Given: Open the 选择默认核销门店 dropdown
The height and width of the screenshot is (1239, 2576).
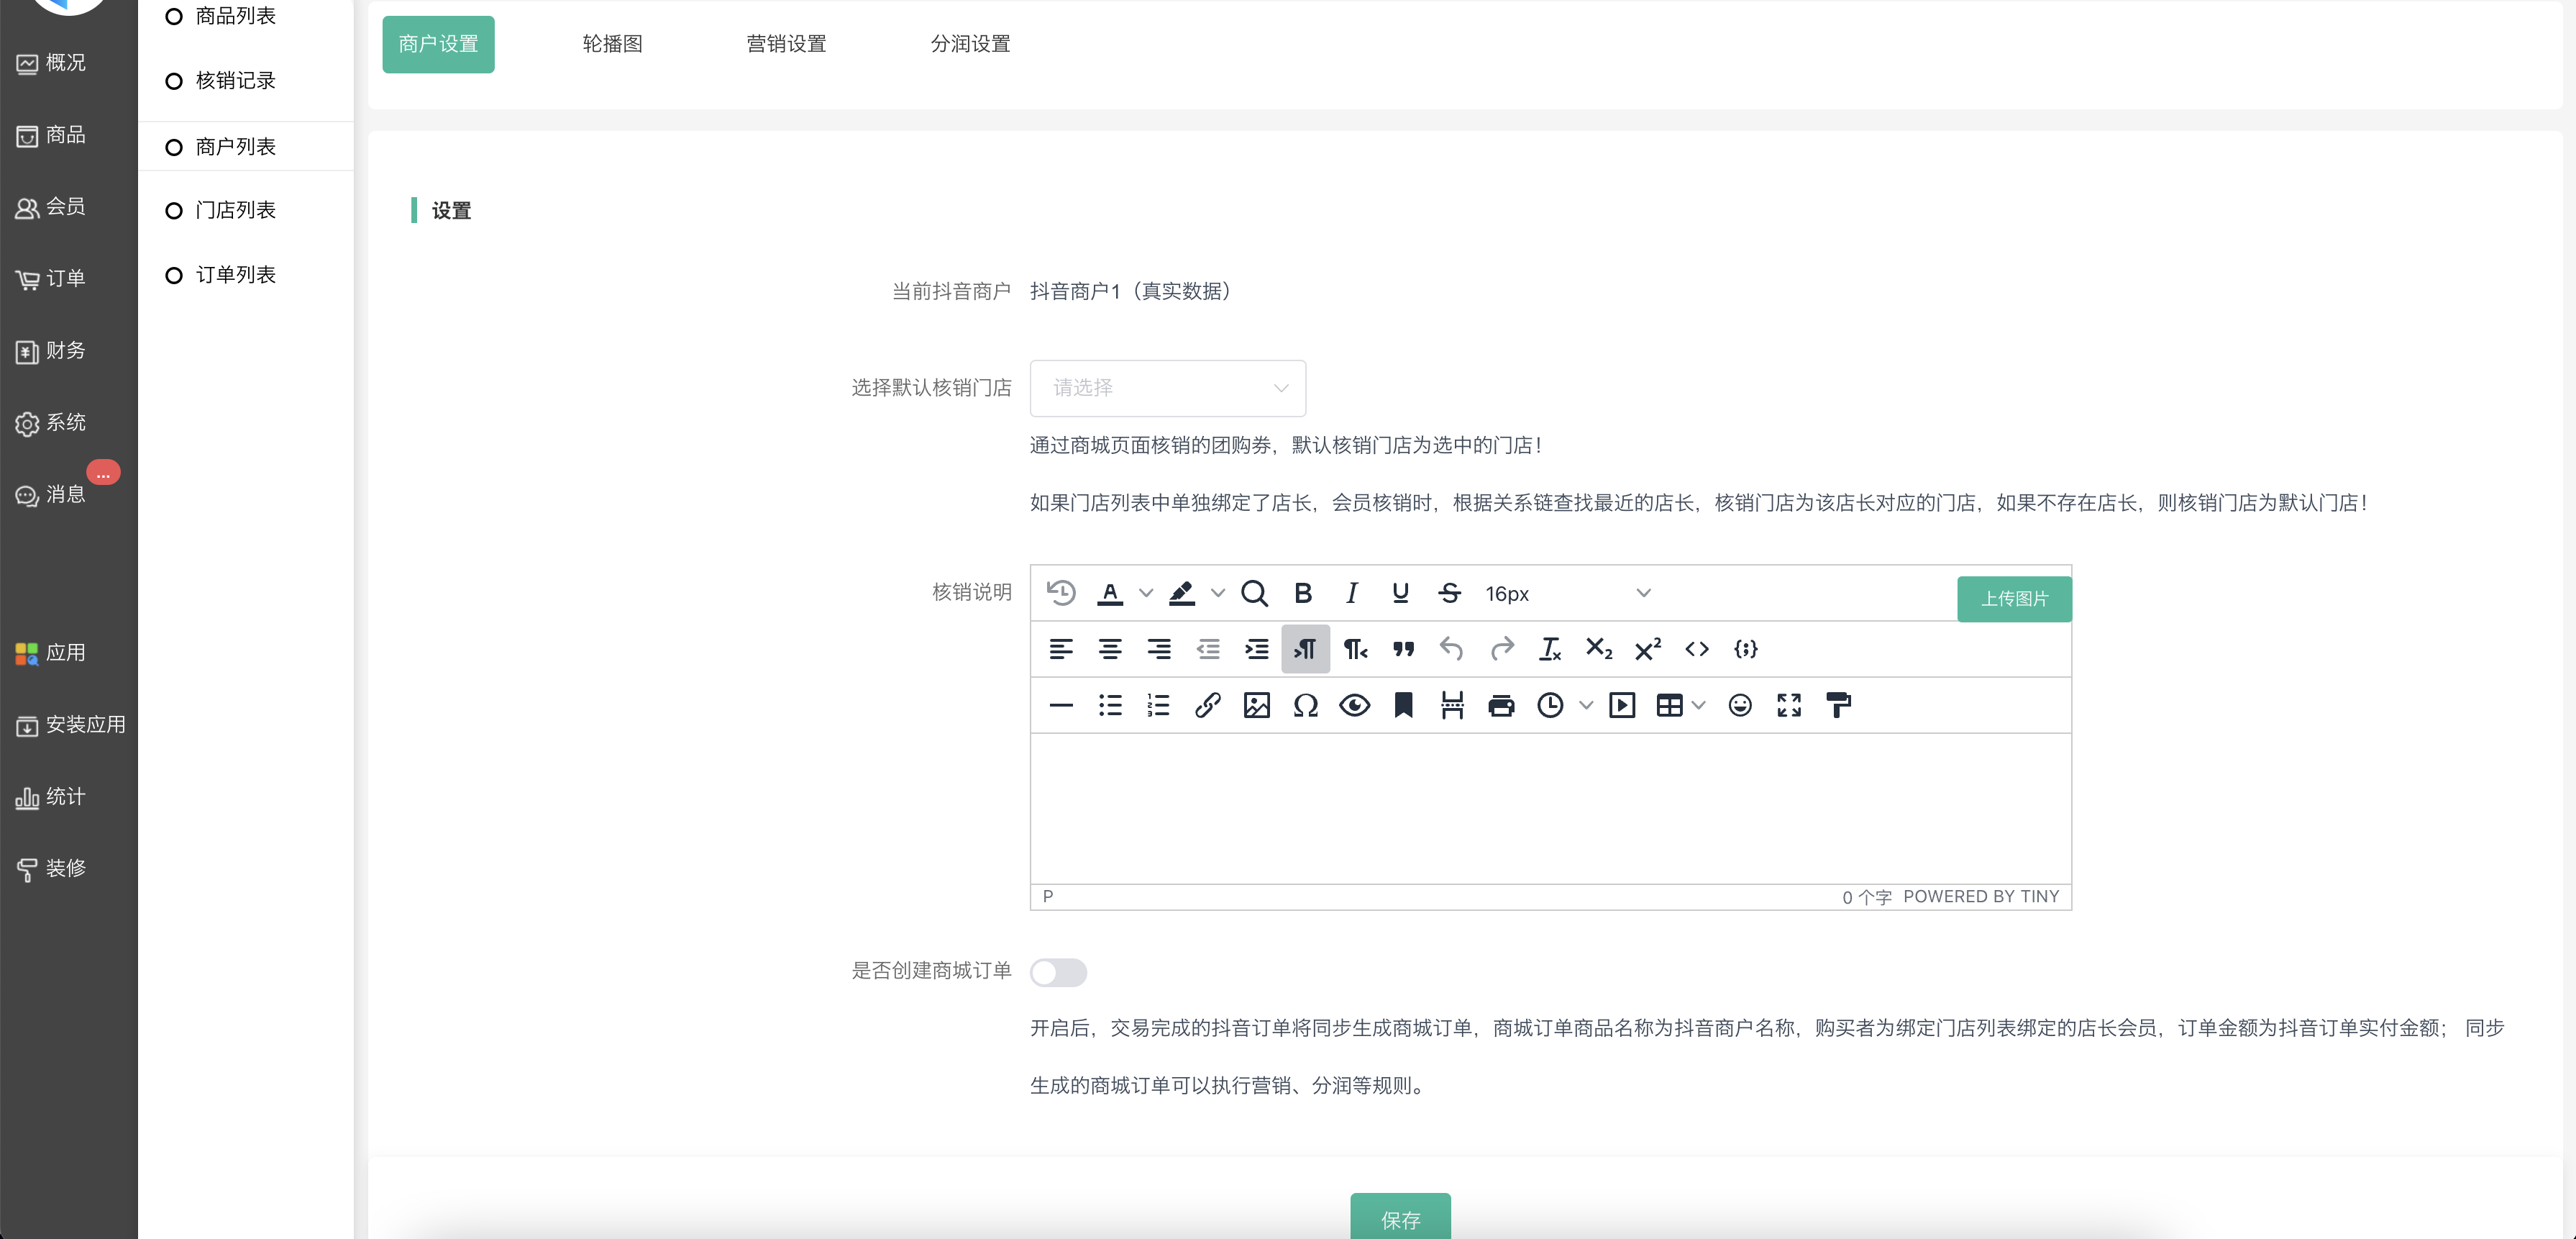Looking at the screenshot, I should click(x=1167, y=389).
